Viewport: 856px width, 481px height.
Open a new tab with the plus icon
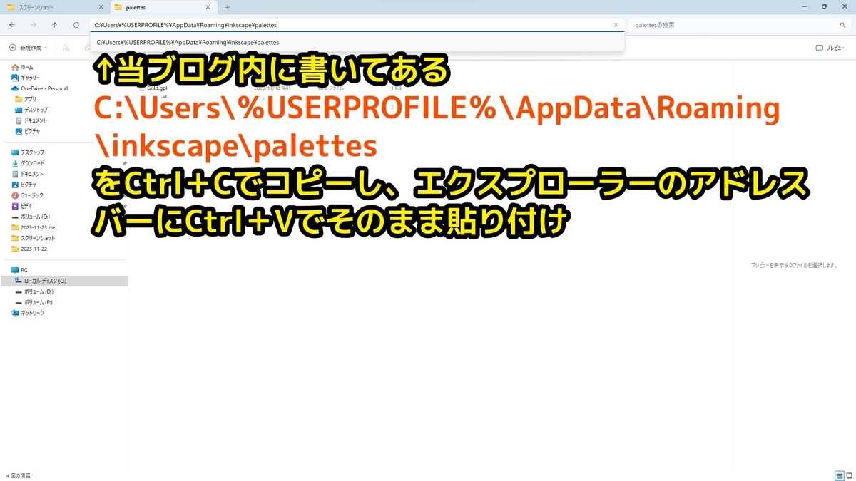point(227,8)
